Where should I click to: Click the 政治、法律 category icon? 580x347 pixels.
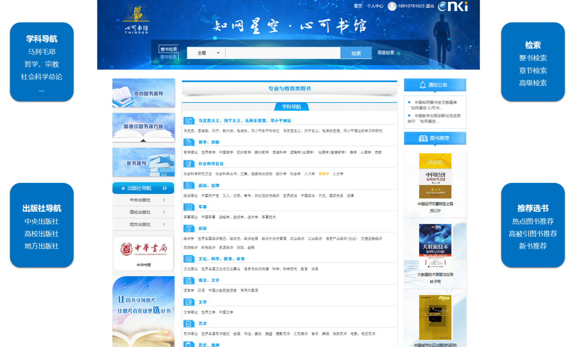[x=189, y=185]
